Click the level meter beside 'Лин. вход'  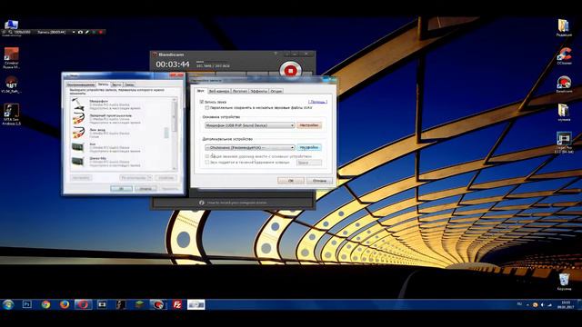[x=166, y=134]
